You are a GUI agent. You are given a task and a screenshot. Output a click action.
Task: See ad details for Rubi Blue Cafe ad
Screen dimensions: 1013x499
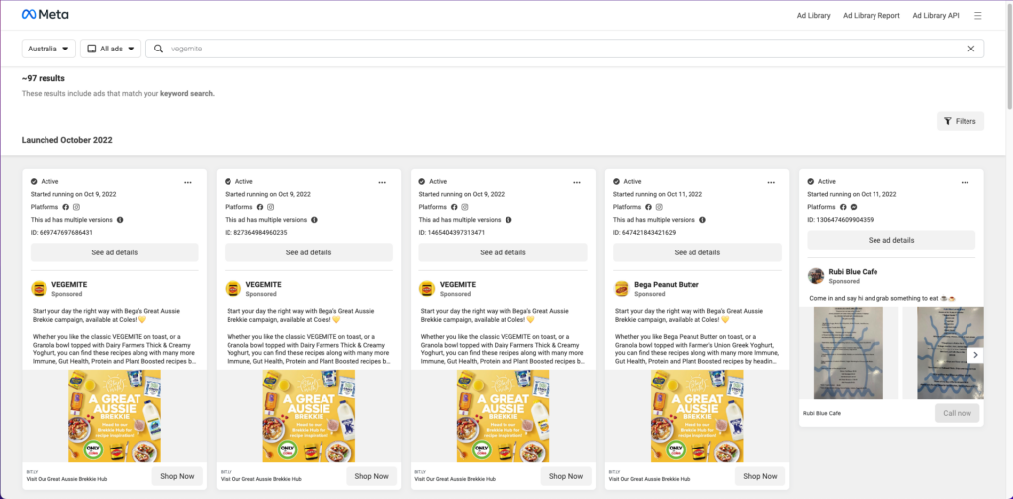[x=891, y=240]
